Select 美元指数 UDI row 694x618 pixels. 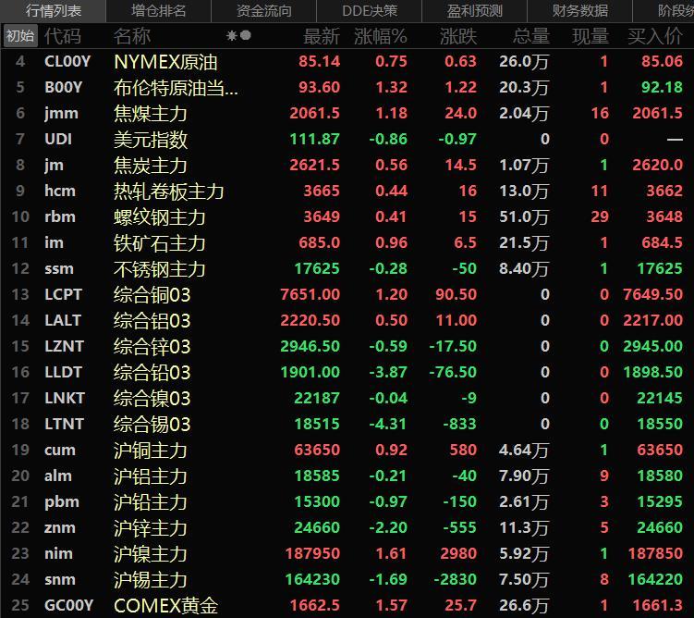pos(151,140)
